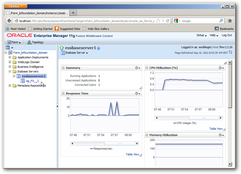This screenshot has height=174, width=241.
Task: Open Table View for CPU Utilization chart
Action: [216, 129]
